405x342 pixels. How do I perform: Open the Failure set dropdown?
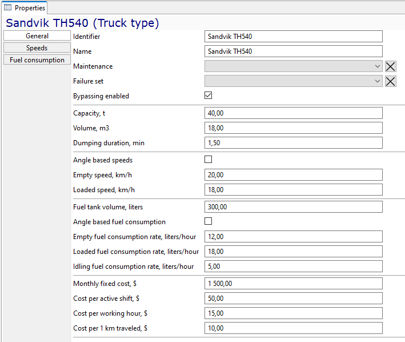[294, 81]
